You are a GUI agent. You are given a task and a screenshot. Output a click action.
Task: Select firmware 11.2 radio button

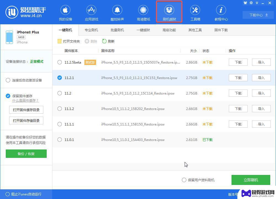(x=60, y=93)
